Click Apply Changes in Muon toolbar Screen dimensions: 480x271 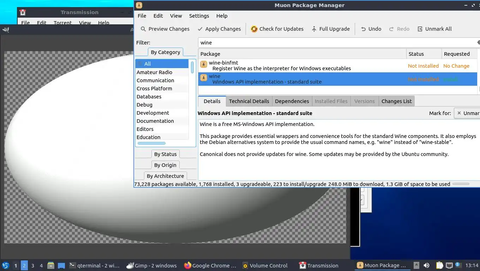pos(219,29)
